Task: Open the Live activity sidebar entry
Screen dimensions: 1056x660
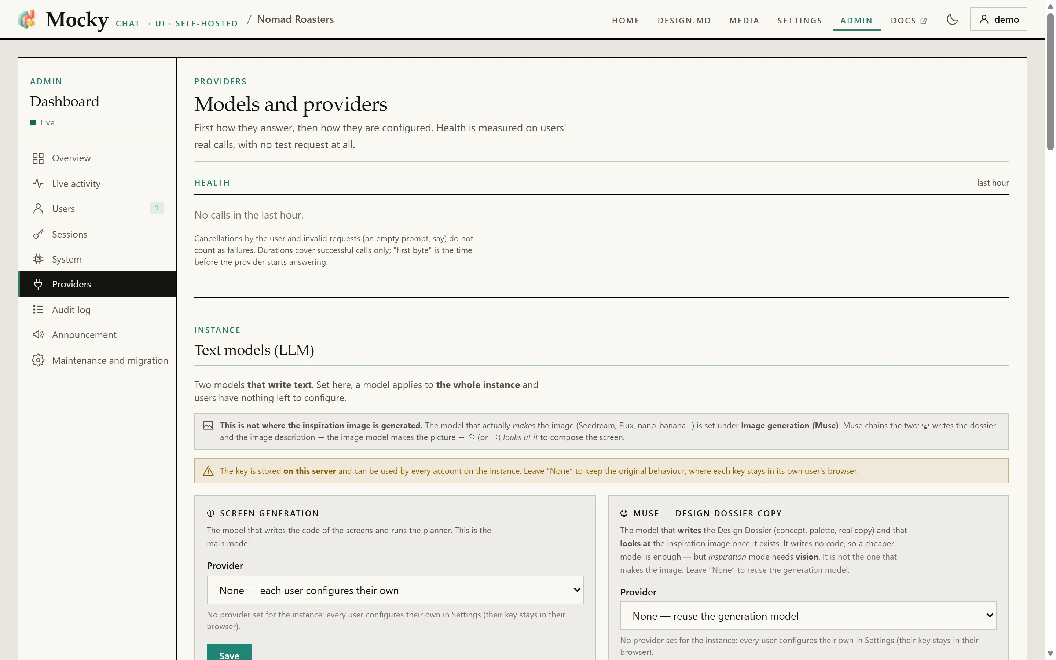Action: pos(97,183)
